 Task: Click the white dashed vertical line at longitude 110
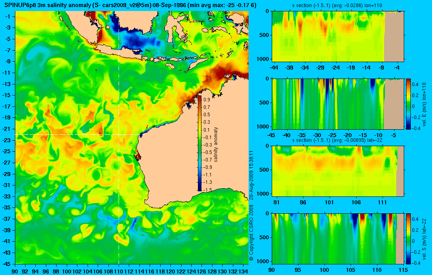click(119, 137)
